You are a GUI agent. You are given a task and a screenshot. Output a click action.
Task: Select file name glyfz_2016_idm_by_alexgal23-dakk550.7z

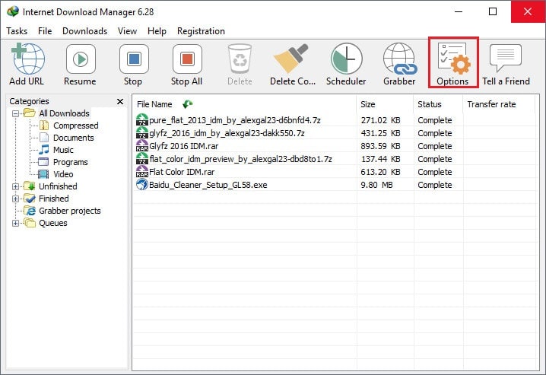coord(227,133)
